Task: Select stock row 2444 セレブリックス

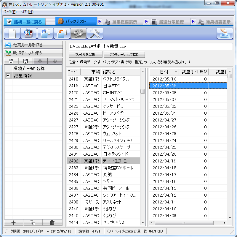Action: (x=104, y=222)
